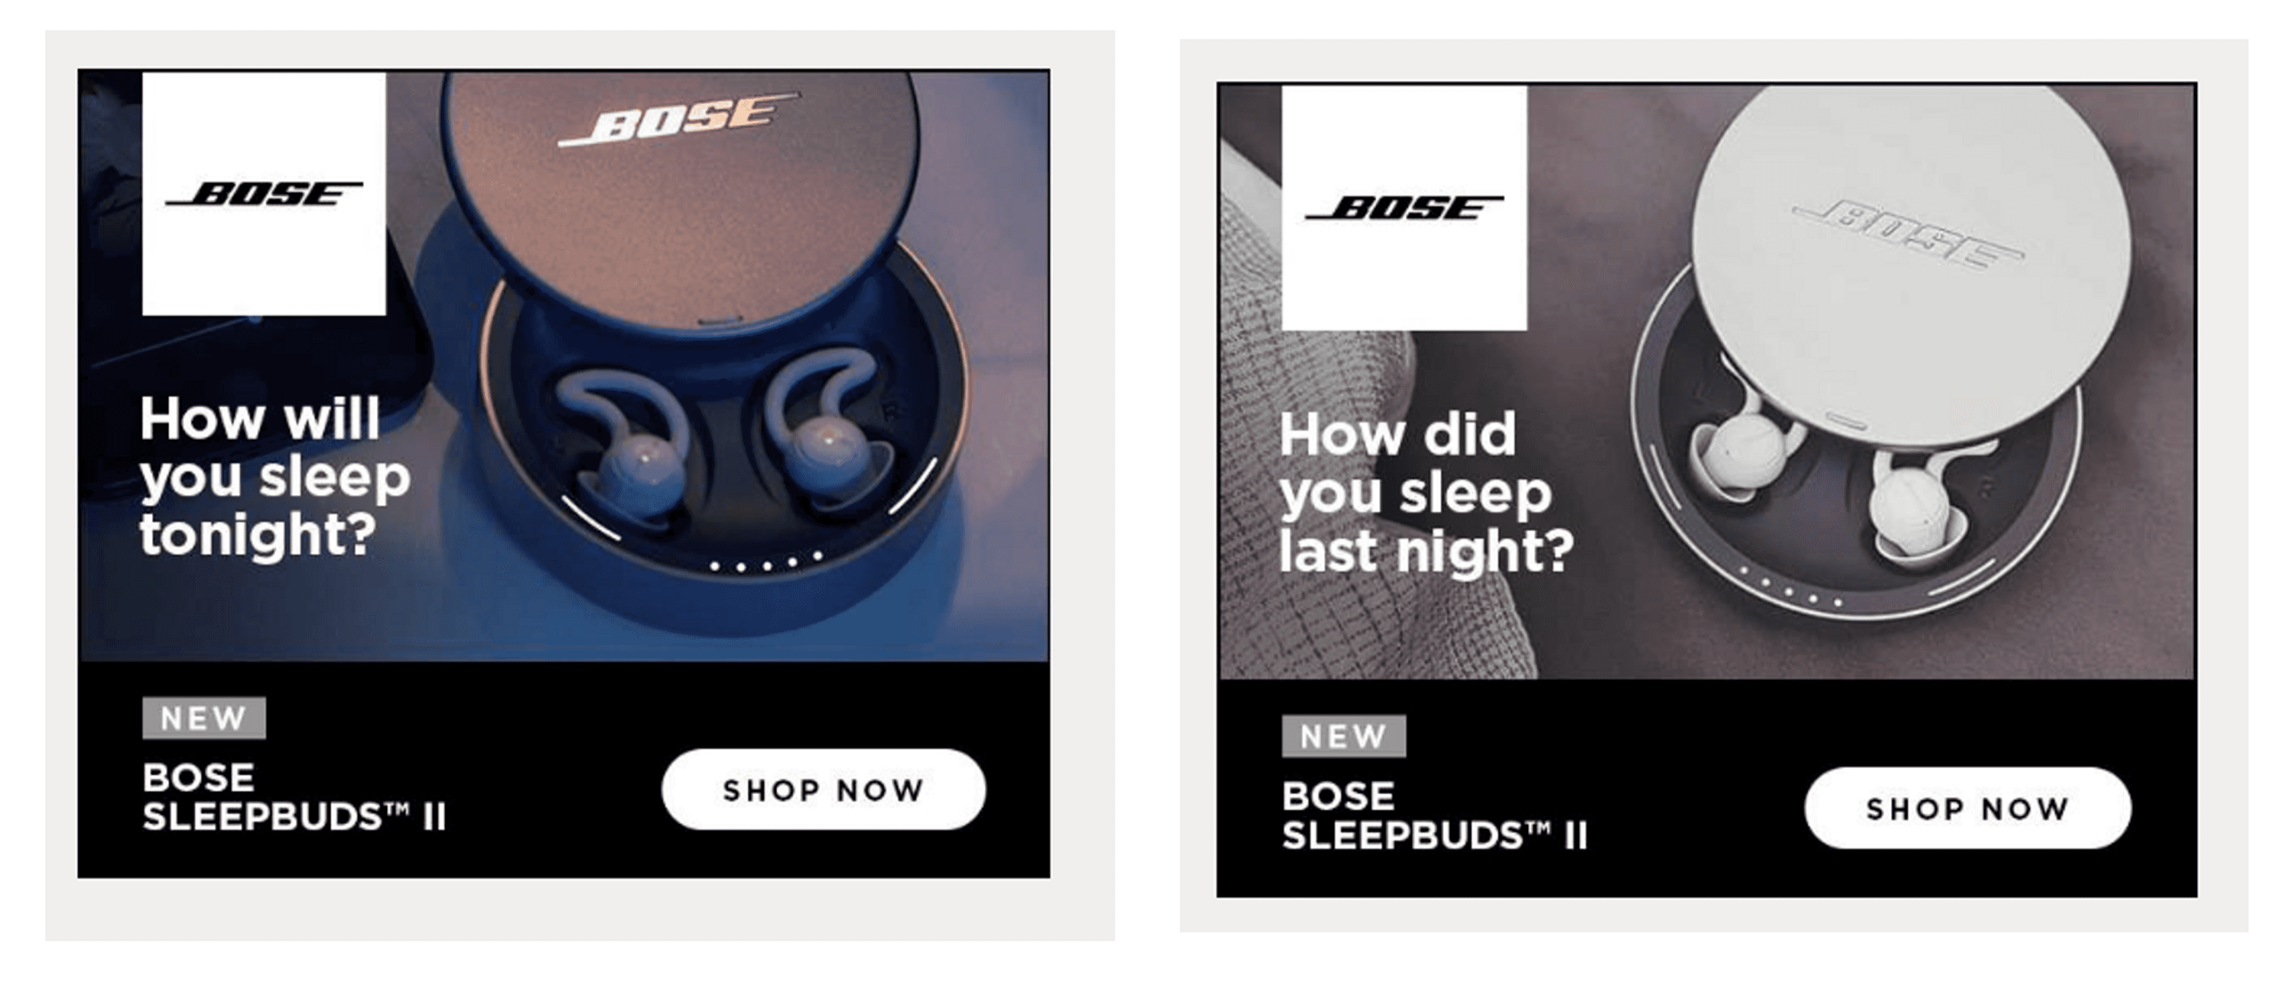Open the Bose Sleepbuds II title in the gray ad
Viewport: 2292px width, 998px height.
coord(1434,815)
